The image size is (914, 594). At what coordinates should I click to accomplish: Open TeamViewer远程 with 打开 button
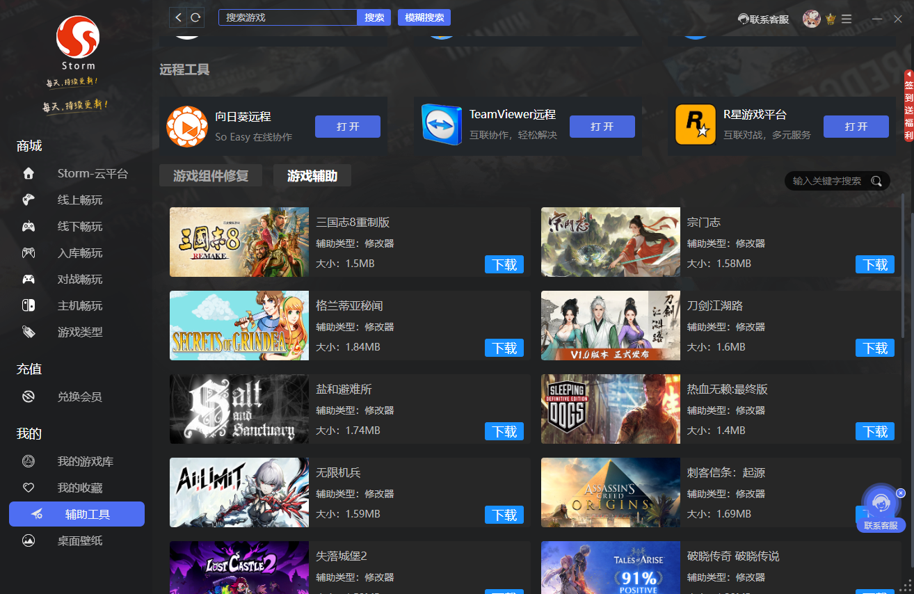602,127
